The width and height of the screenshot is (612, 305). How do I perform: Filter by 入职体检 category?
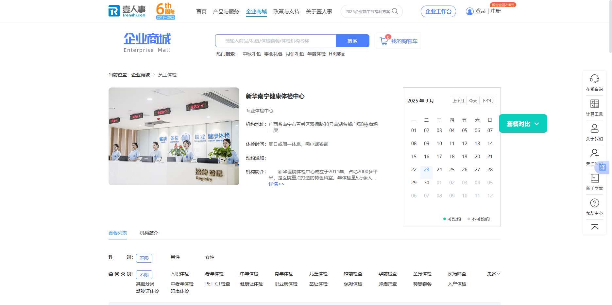pyautogui.click(x=180, y=274)
